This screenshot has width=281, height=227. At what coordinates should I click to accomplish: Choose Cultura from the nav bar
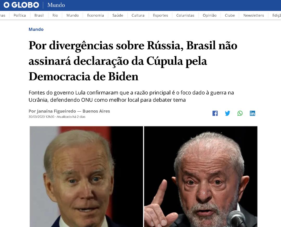(x=138, y=15)
